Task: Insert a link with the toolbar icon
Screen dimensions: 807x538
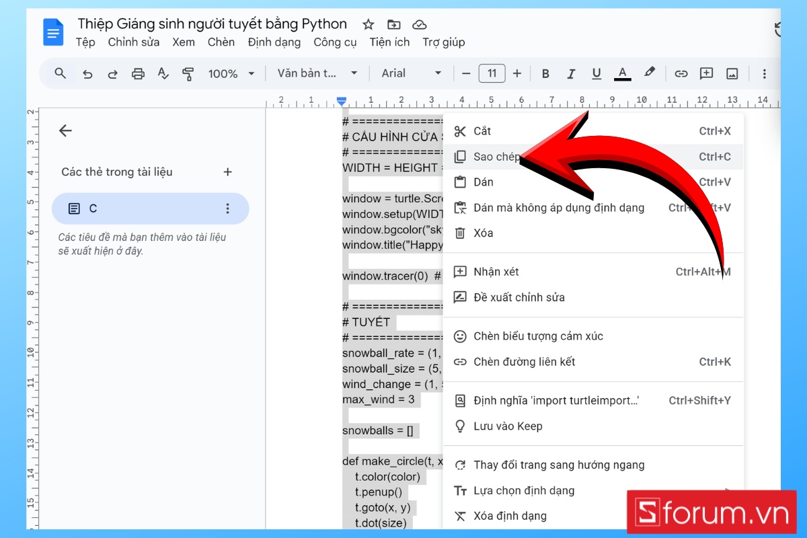Action: point(681,73)
